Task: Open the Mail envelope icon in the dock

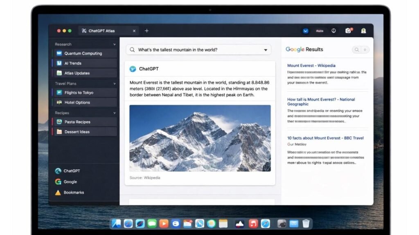Action: (294, 224)
